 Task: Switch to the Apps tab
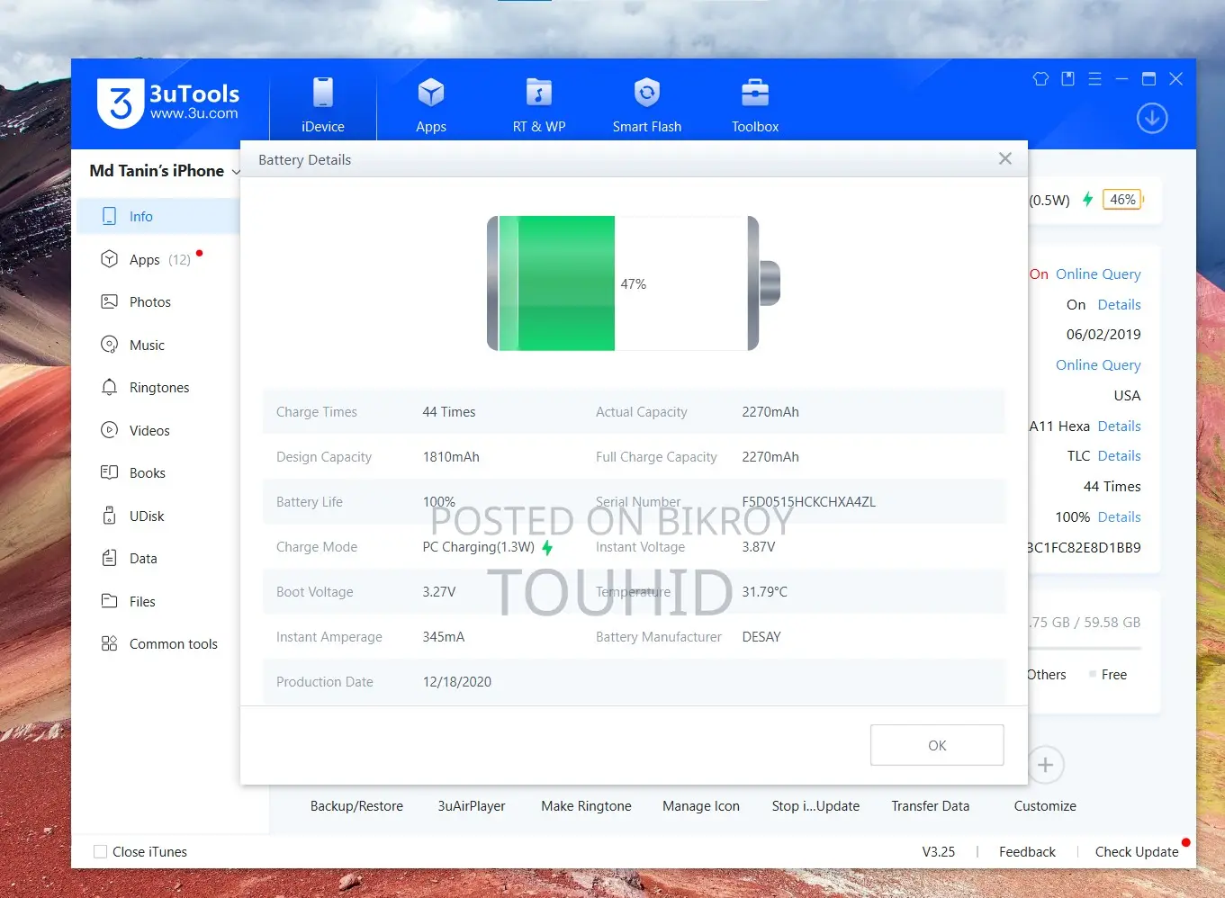coord(431,105)
